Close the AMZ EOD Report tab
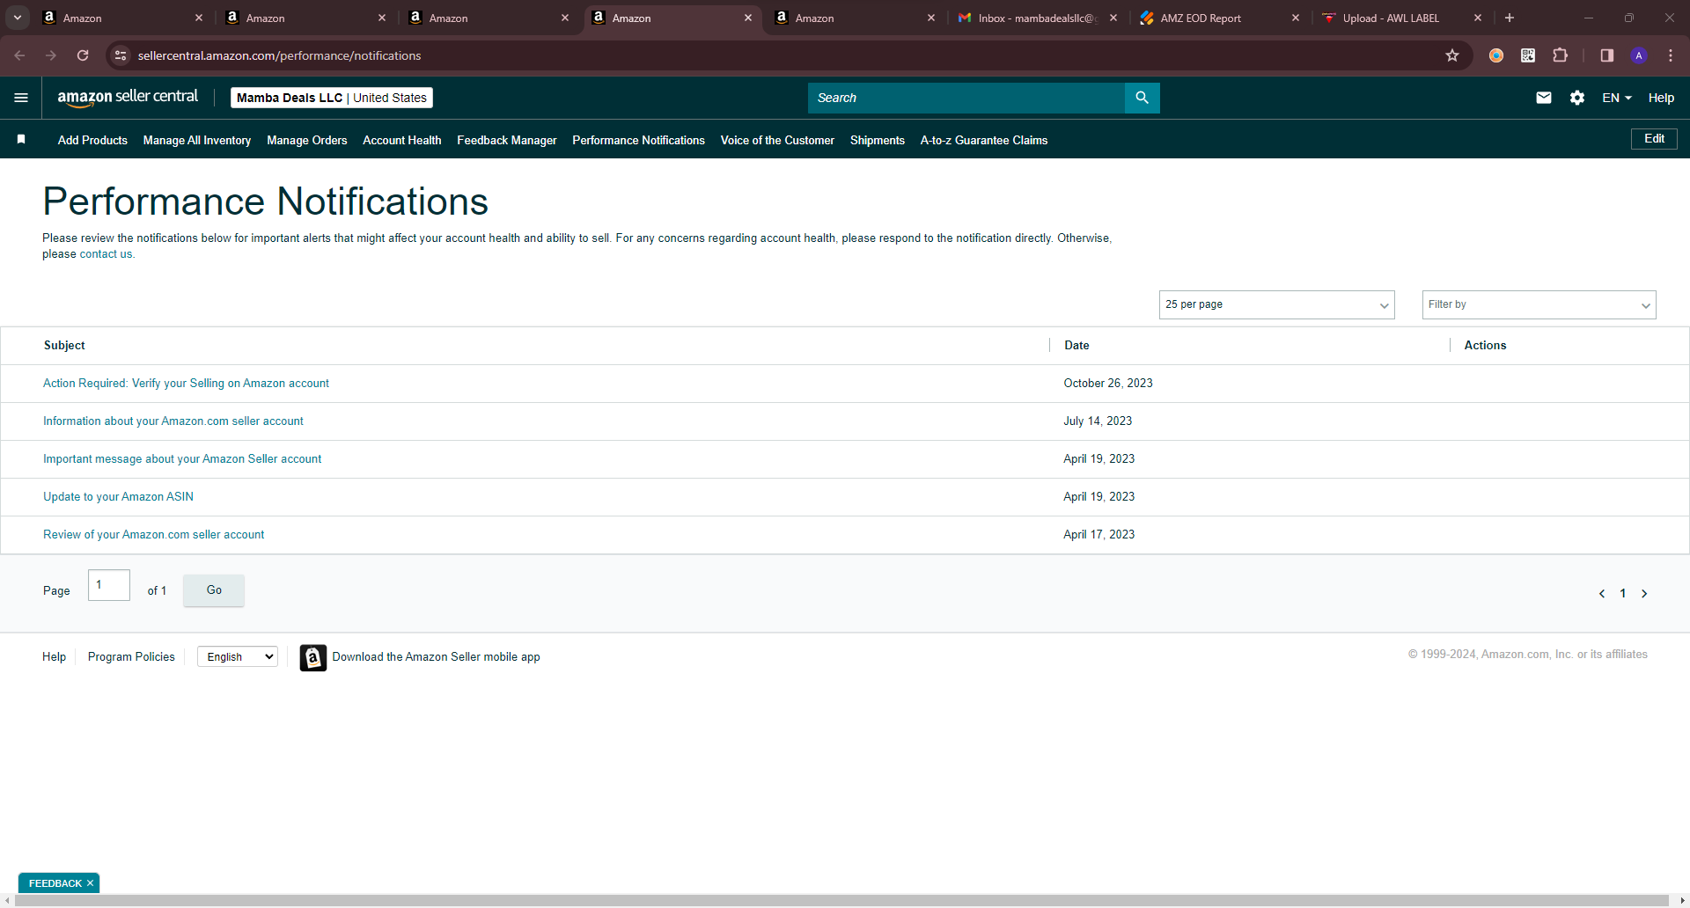The width and height of the screenshot is (1690, 908). click(x=1296, y=18)
